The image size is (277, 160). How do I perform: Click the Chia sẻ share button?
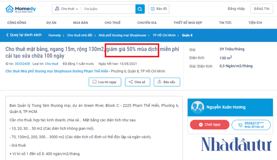point(138,82)
